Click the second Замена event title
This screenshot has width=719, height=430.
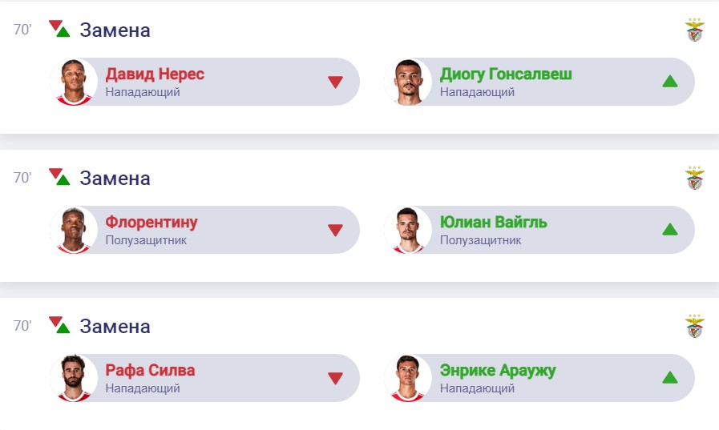[x=115, y=179]
